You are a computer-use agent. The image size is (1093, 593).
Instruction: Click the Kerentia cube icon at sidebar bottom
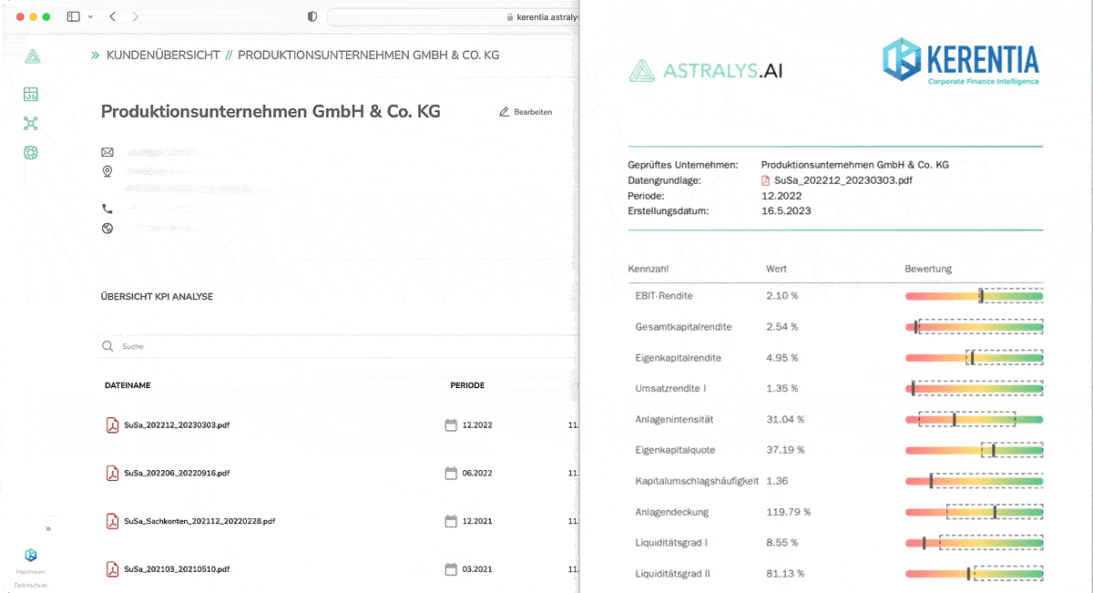pyautogui.click(x=31, y=555)
